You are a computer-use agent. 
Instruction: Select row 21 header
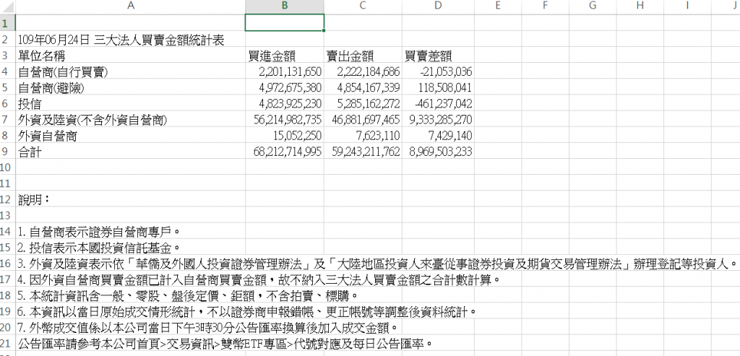7,342
